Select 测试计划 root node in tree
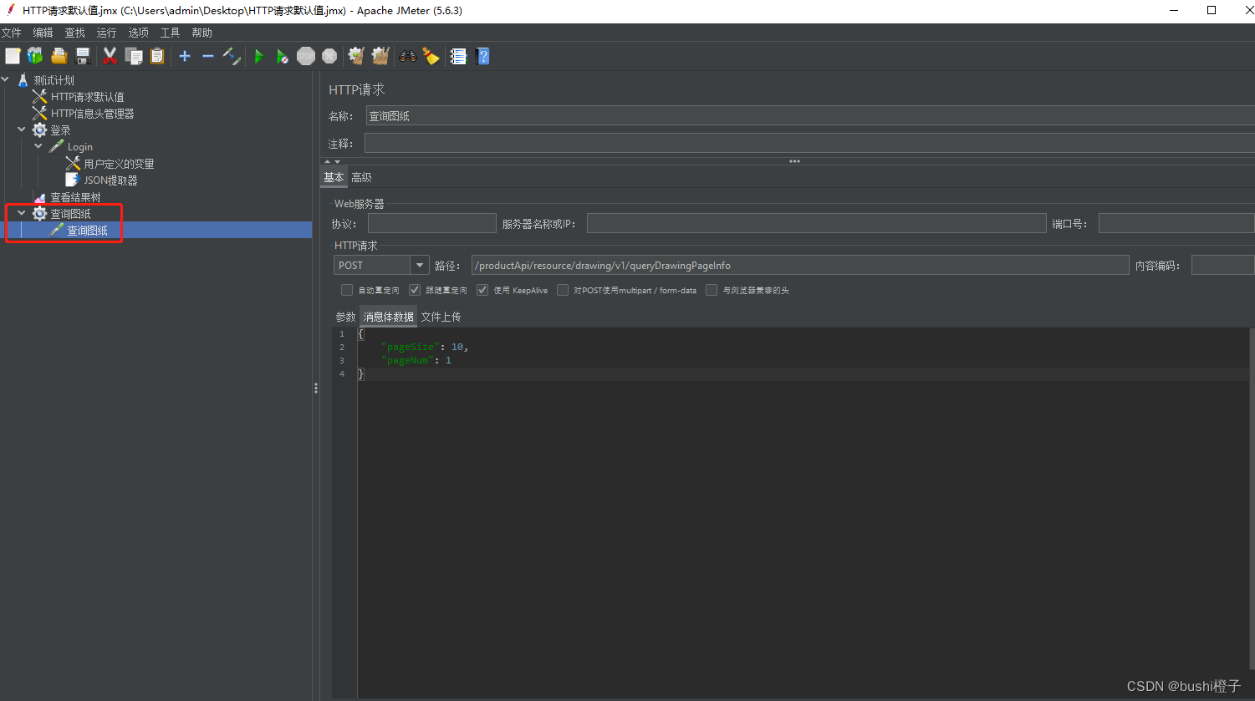The width and height of the screenshot is (1255, 701). click(x=54, y=80)
